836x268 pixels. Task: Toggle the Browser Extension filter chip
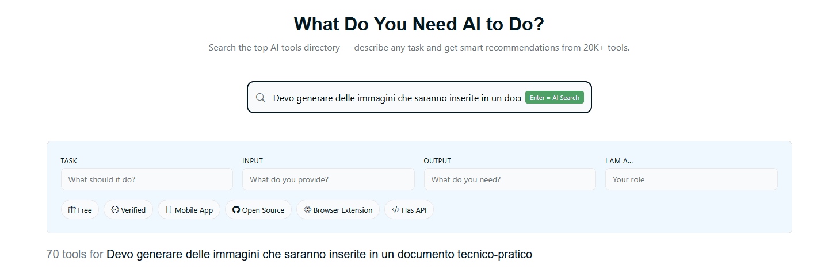tap(338, 210)
